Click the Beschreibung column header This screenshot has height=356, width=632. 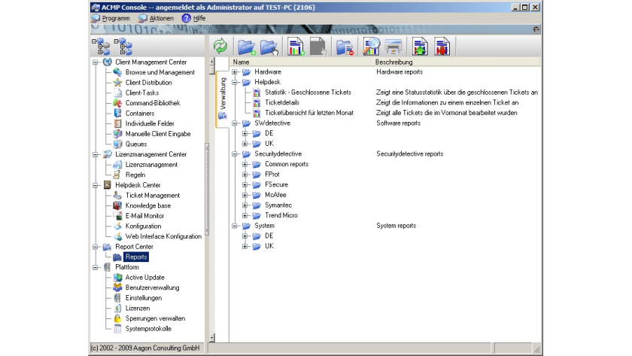pos(393,62)
